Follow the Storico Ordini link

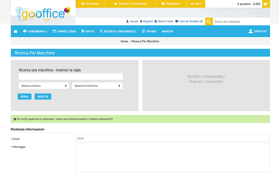(166, 21)
